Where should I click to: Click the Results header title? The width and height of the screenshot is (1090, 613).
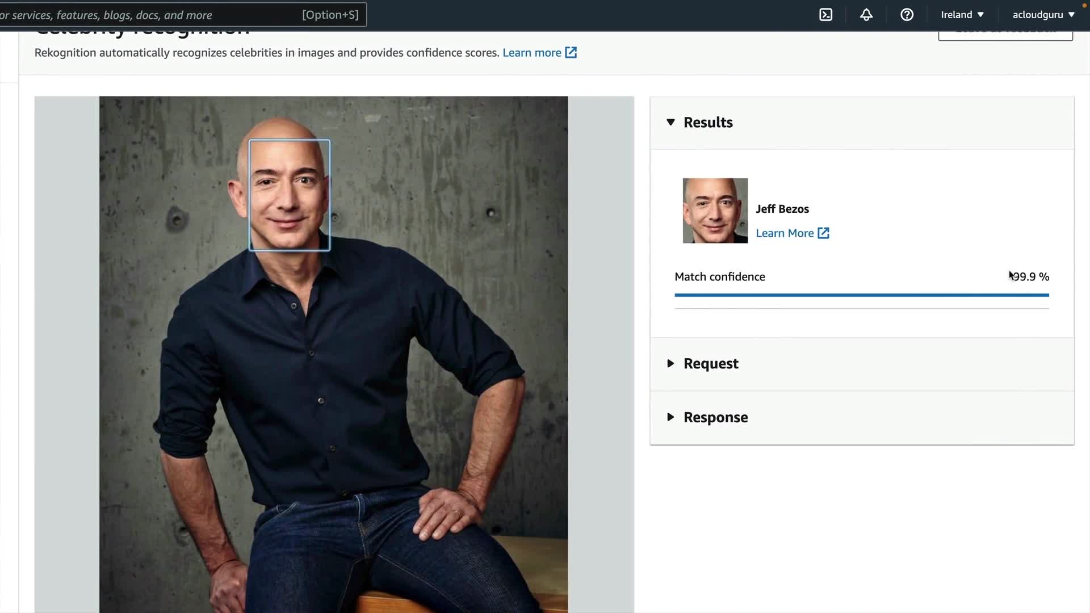click(x=708, y=123)
